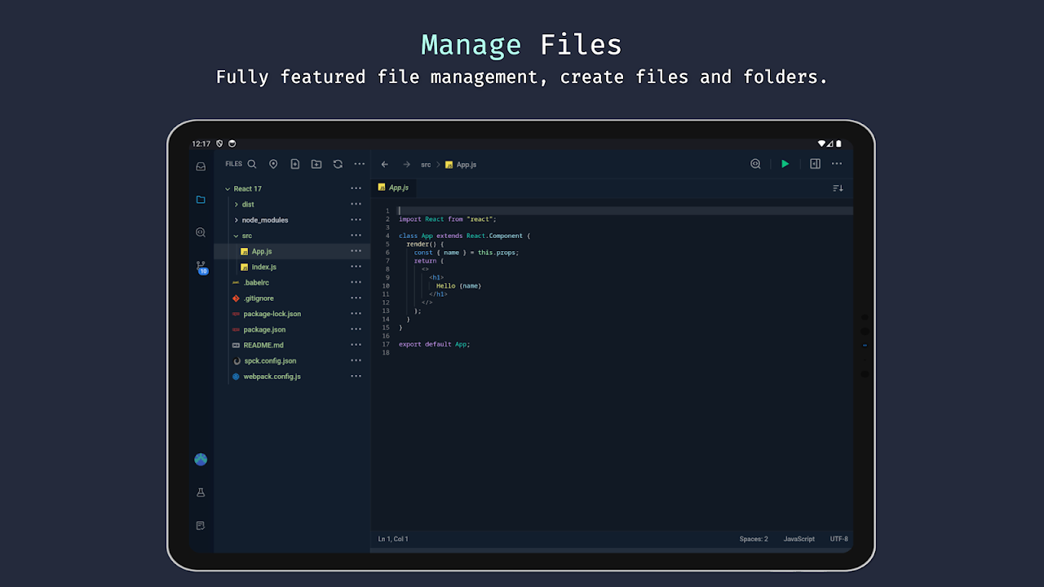The height and width of the screenshot is (587, 1044).
Task: Open options for webpack.config.js row
Action: 356,377
